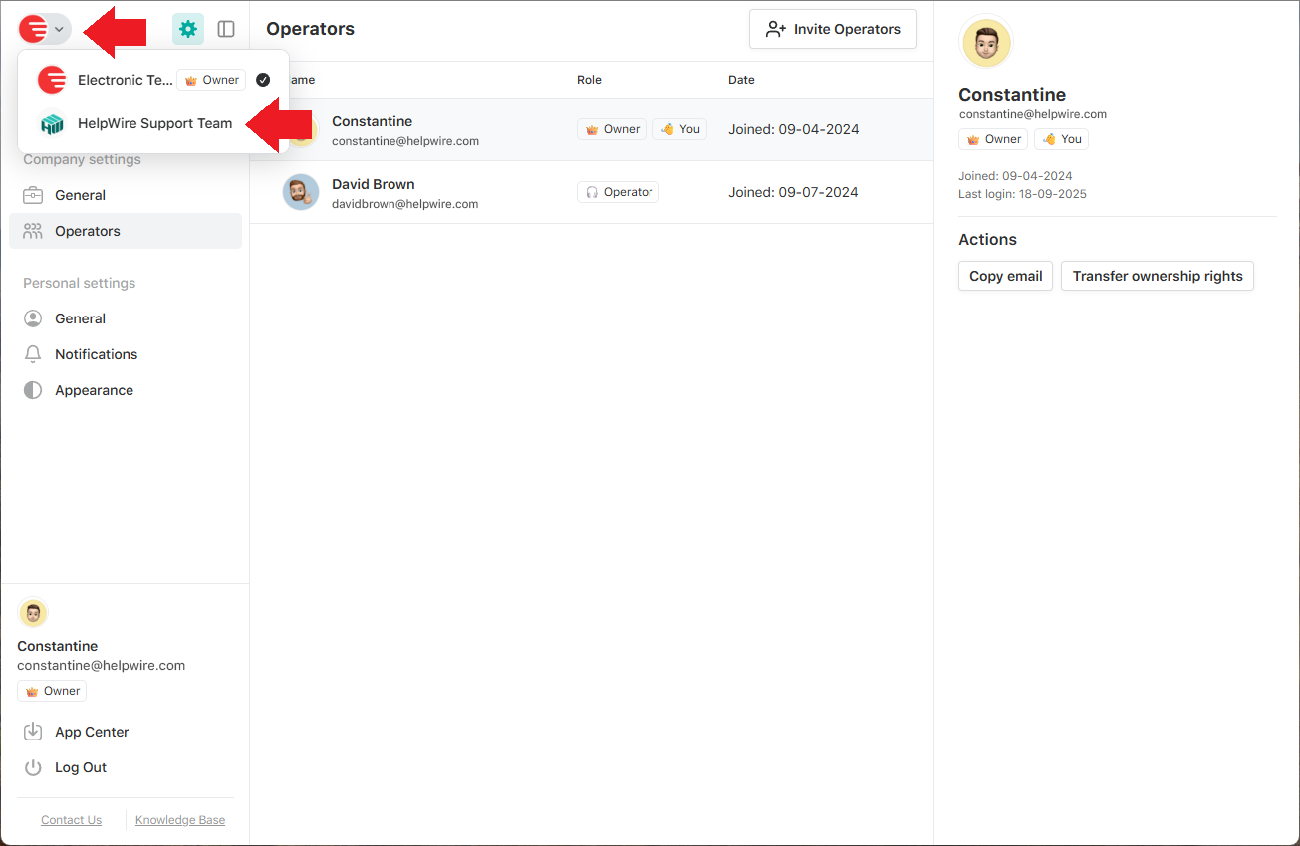This screenshot has height=846, width=1300.
Task: Open the Knowledge Base link
Action: (x=179, y=819)
